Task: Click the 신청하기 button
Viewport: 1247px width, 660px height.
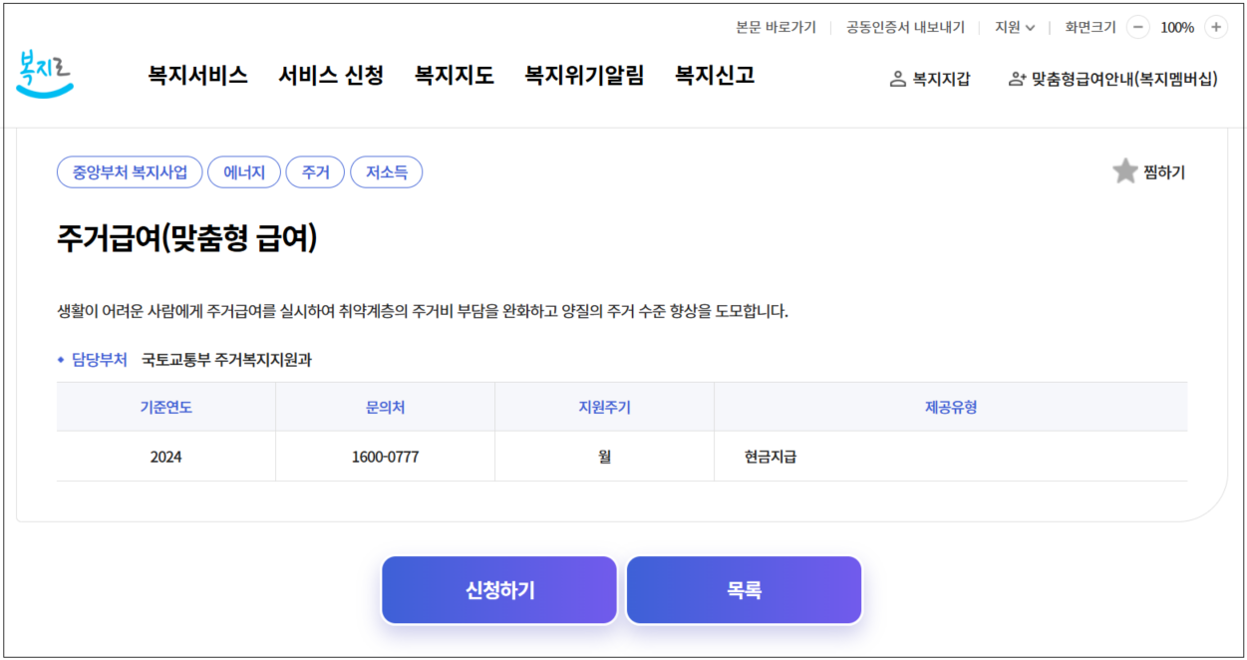Action: (x=498, y=589)
